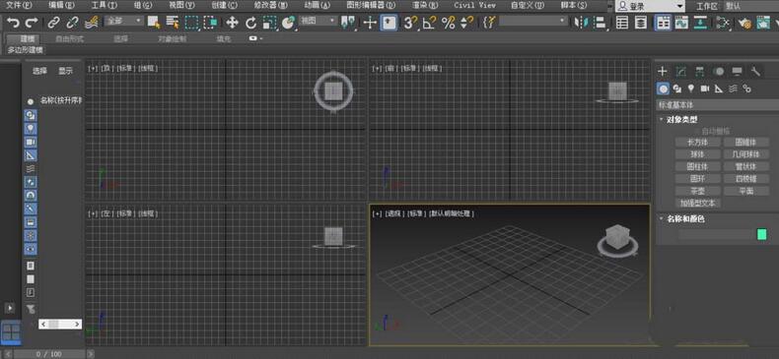779x359 pixels.
Task: Toggle the Spinner Snap button
Action: click(466, 23)
